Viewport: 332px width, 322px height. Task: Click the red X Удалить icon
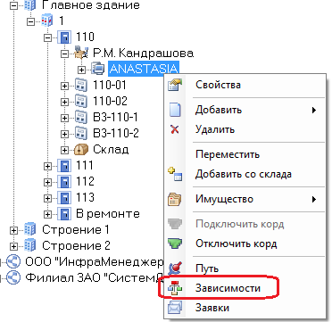175,129
